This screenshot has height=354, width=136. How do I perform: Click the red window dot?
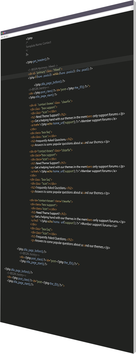pos(3,33)
